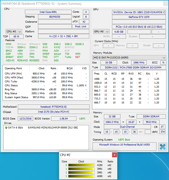
Task: Click the RDSEED feature label
Action: (34, 60)
